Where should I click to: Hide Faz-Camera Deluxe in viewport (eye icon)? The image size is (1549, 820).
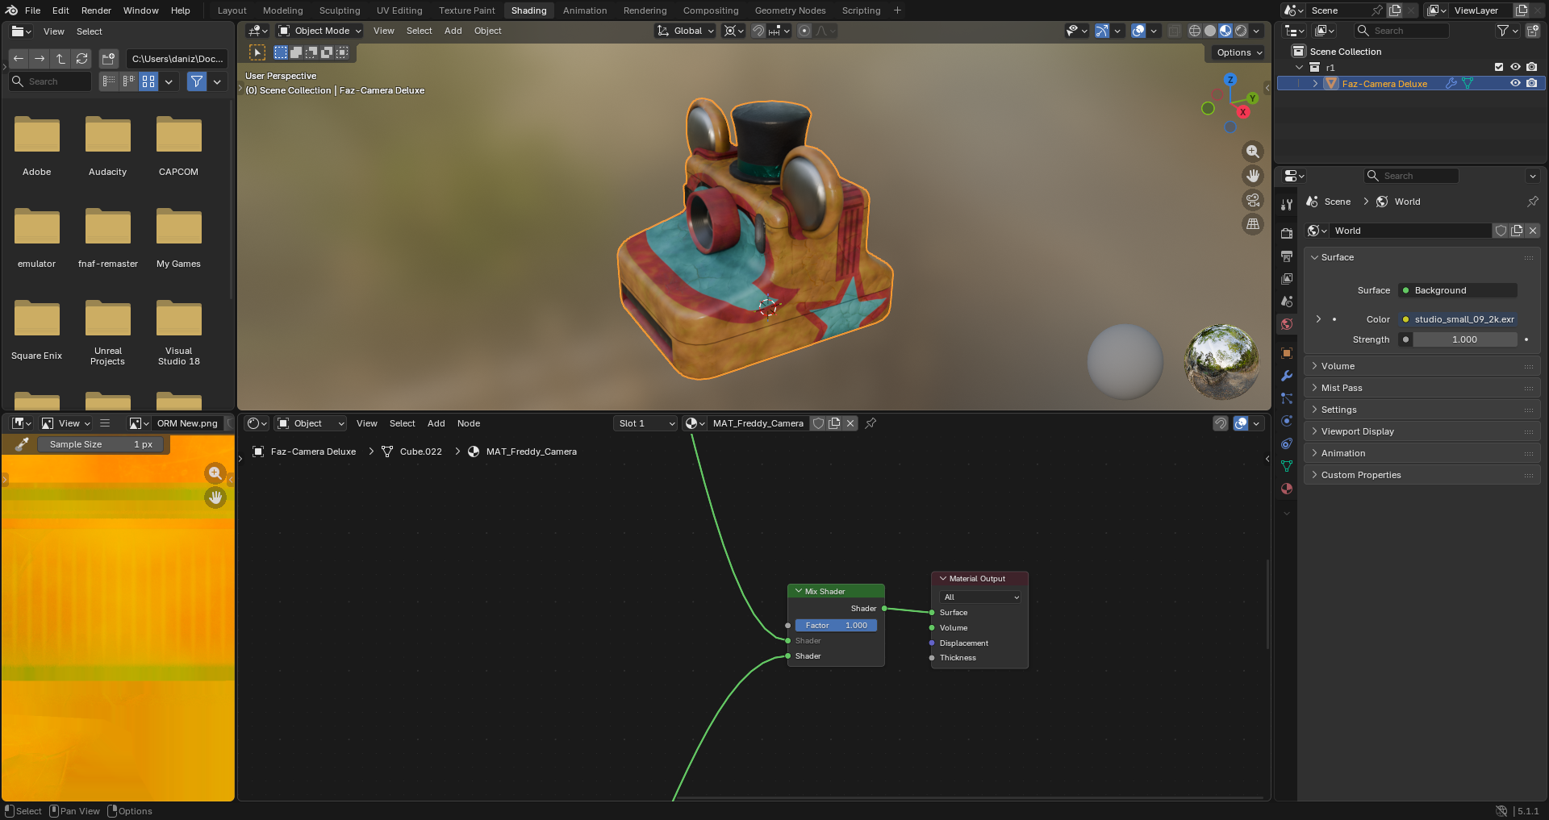pos(1515,83)
